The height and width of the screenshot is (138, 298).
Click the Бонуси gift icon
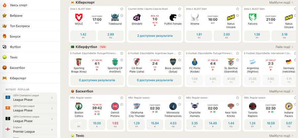pyautogui.click(x=5, y=36)
